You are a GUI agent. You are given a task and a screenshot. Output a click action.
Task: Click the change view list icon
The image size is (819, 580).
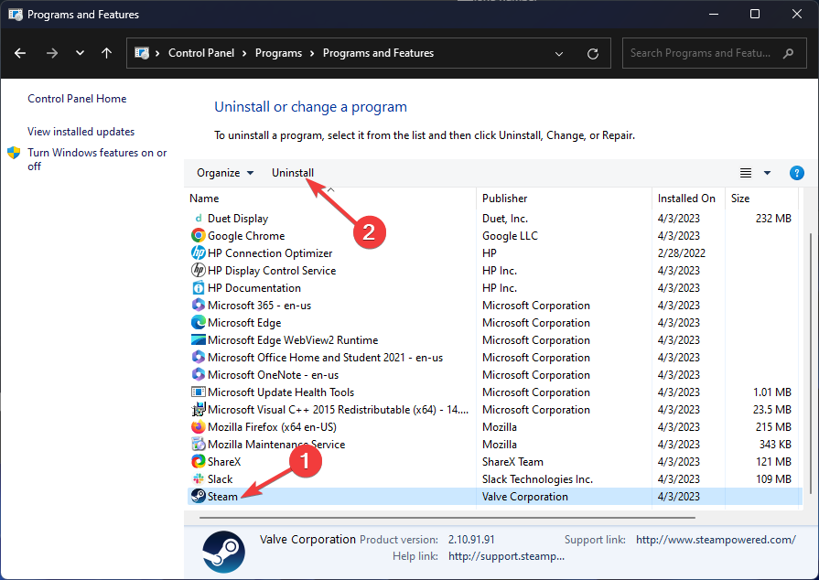pos(746,173)
